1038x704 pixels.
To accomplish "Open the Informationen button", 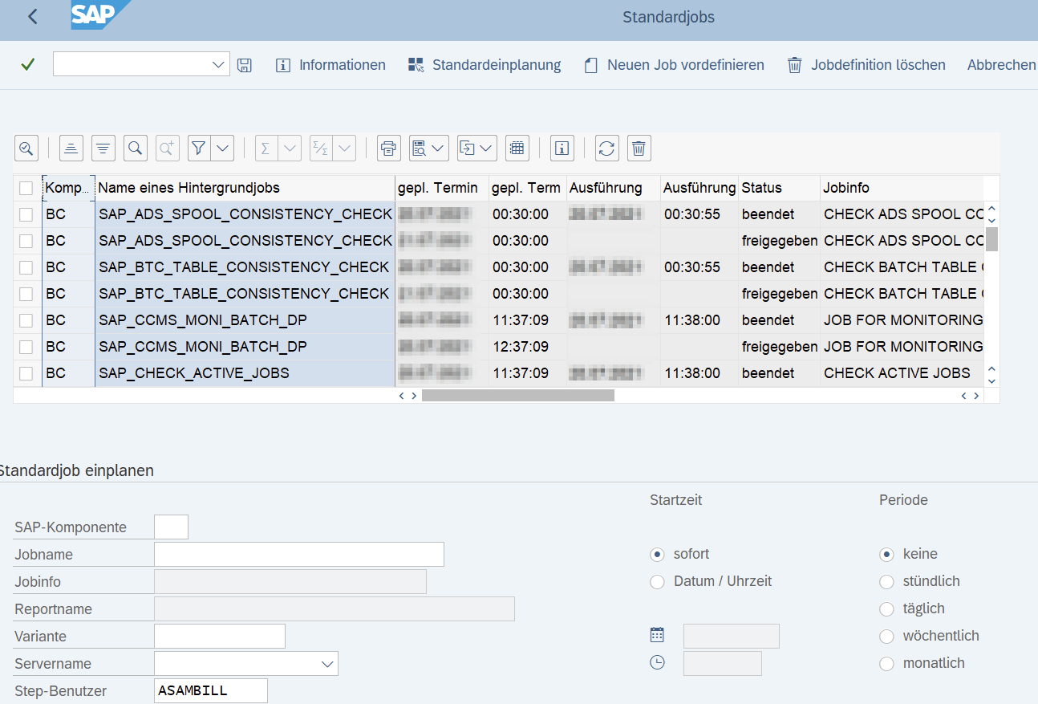I will coord(330,65).
